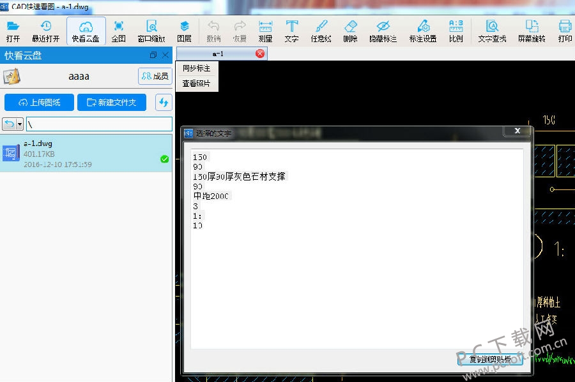Click the text line 中距2000

(211, 196)
